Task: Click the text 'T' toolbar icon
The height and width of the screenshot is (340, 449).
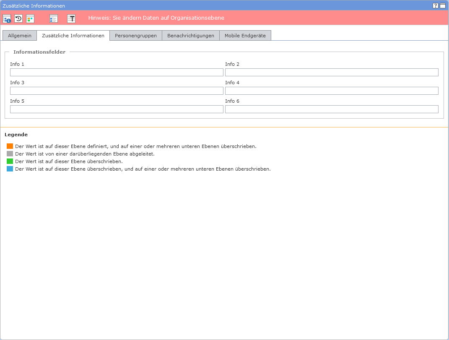Action: pyautogui.click(x=71, y=18)
